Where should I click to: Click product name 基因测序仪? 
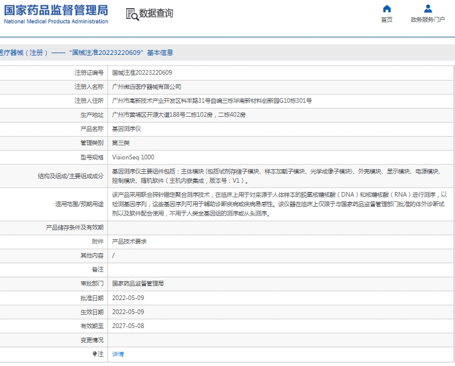tap(127, 129)
